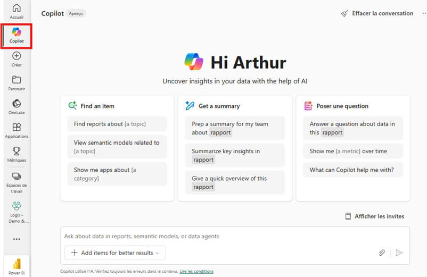Click Afficher les invites button

(x=375, y=216)
